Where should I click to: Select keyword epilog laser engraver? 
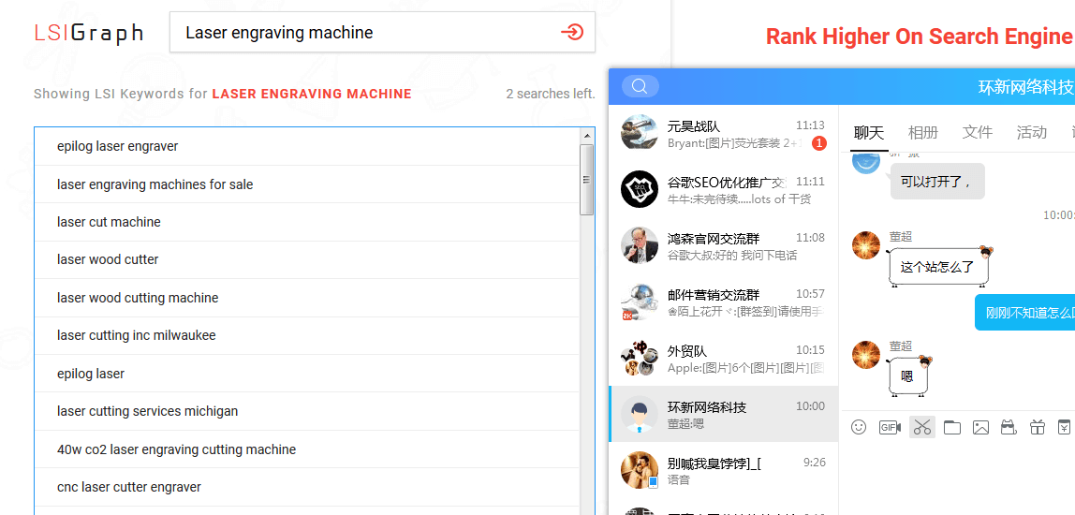[x=307, y=146]
